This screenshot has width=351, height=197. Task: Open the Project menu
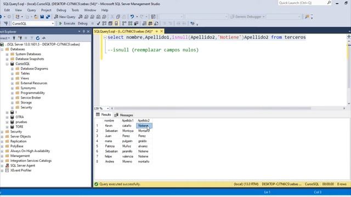tap(46, 10)
